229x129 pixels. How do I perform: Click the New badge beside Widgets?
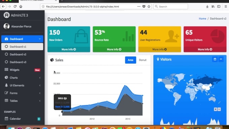pyautogui.click(x=37, y=70)
